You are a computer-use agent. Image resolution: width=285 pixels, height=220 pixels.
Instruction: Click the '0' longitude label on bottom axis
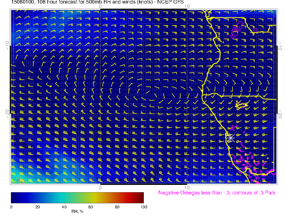click(100, 187)
